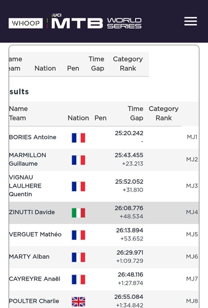Click the MJ8 rank for POULTER Charlie
The width and height of the screenshot is (208, 308).
pyautogui.click(x=192, y=301)
